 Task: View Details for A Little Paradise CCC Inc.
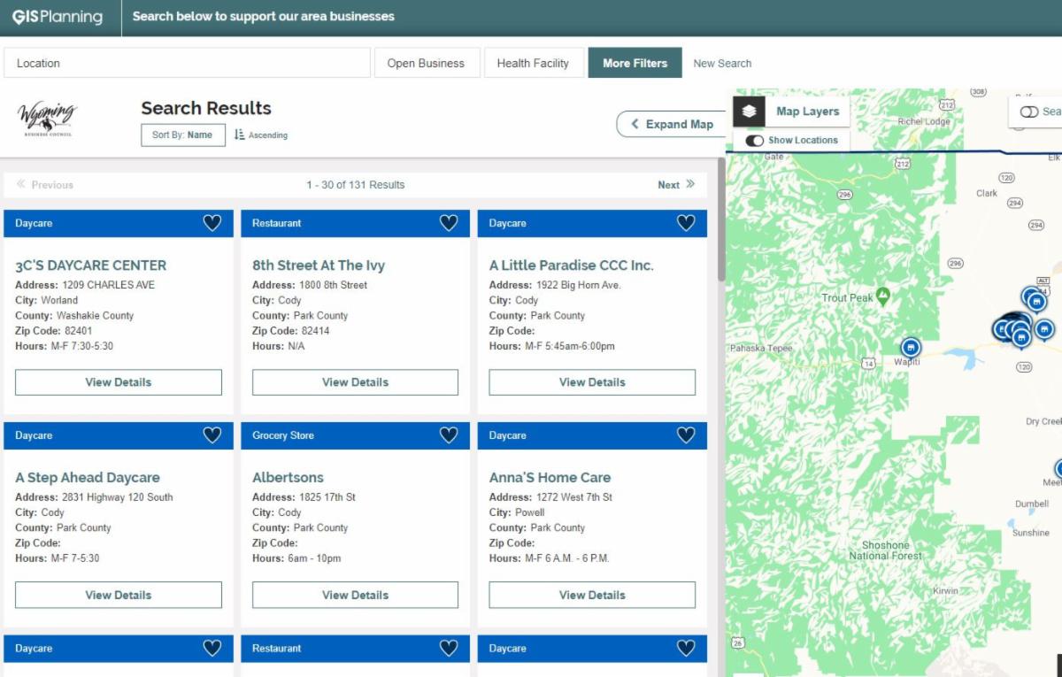point(592,382)
